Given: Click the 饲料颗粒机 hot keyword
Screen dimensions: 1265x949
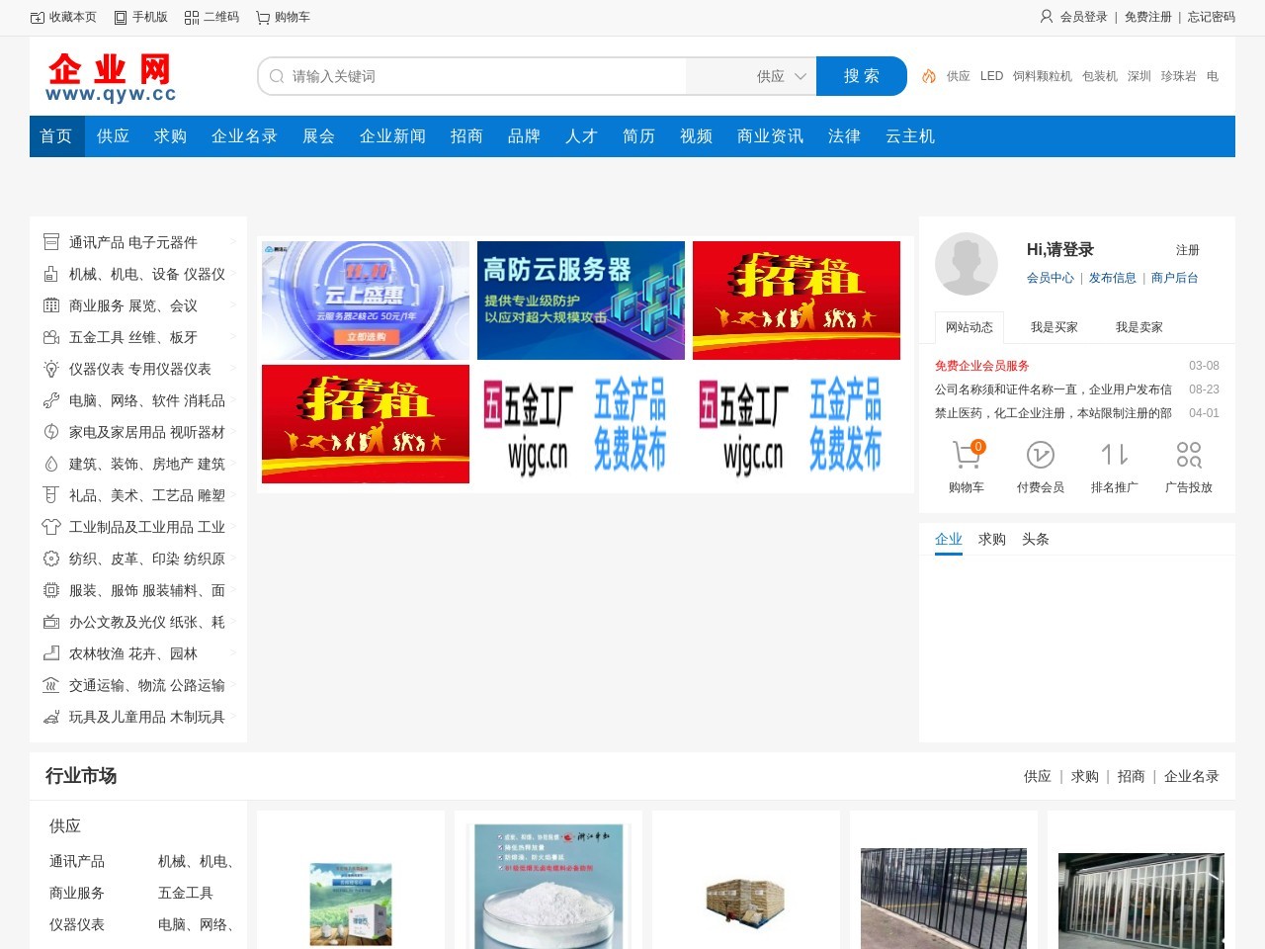Looking at the screenshot, I should click(x=1043, y=76).
